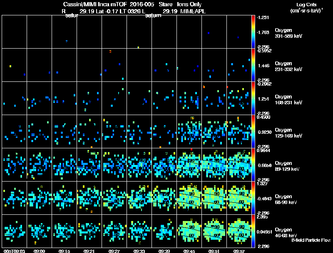333x253 pixels.
Task: Click the Cassini/MIMI Inca mTOF title text
Action: click(95, 4)
